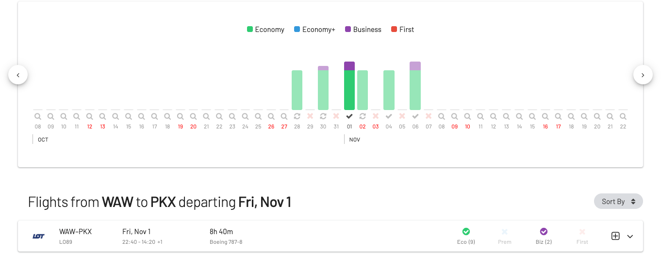The width and height of the screenshot is (661, 254).
Task: Click the LOT airline logo
Action: 39,236
